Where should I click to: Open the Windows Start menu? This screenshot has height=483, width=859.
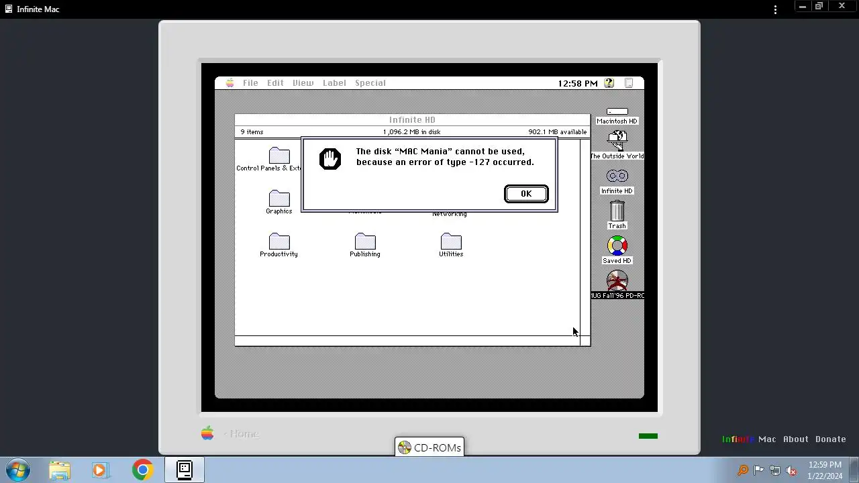pos(18,470)
